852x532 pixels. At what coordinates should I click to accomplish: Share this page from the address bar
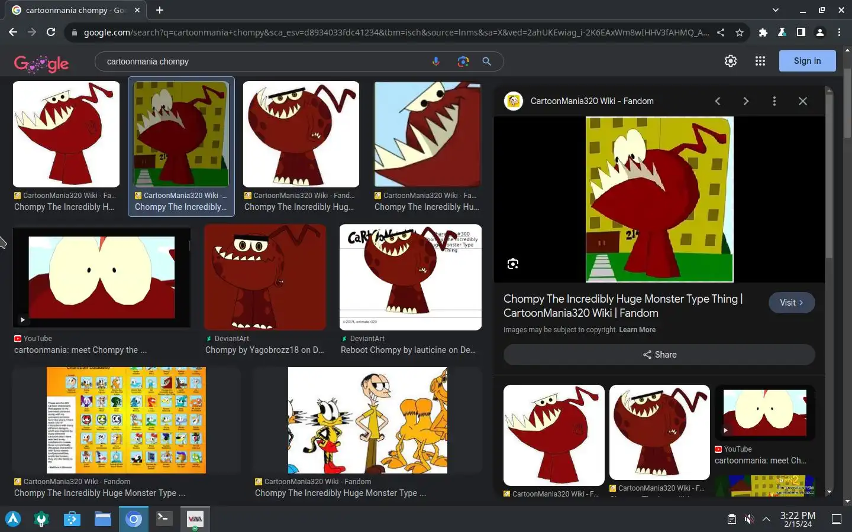coord(721,33)
